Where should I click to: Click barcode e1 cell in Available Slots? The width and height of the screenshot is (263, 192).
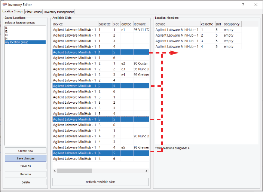pyautogui.click(x=127, y=30)
